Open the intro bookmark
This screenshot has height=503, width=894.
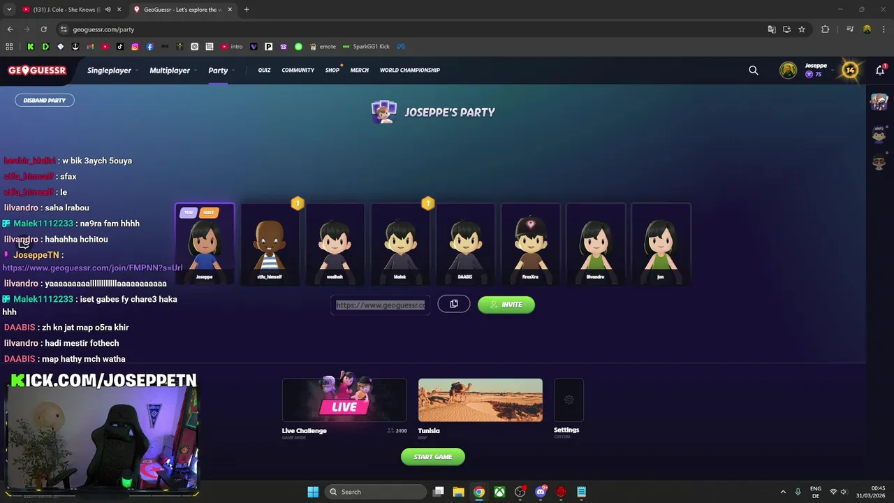[232, 47]
